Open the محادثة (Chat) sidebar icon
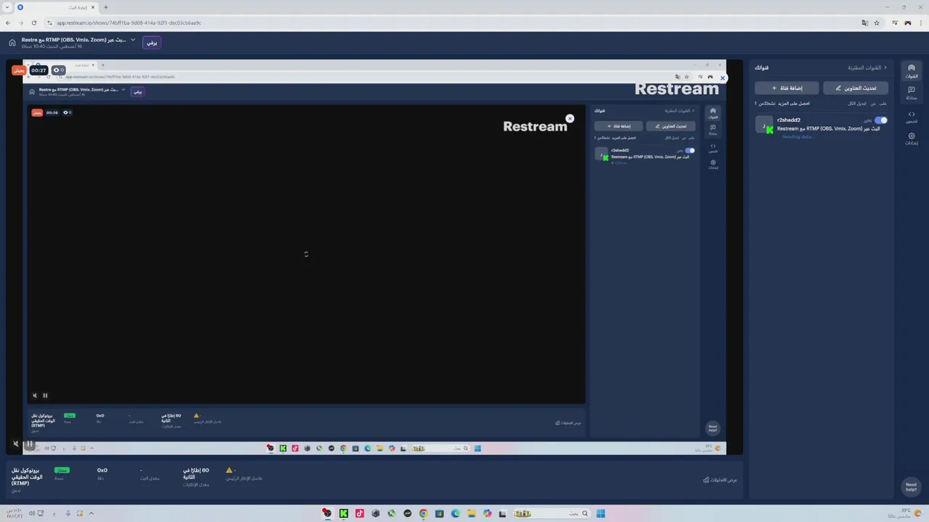Viewport: 929px width, 522px height. pyautogui.click(x=912, y=93)
